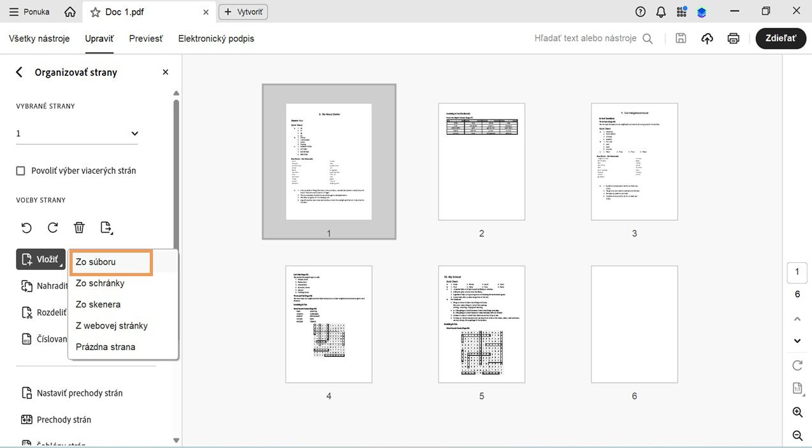Click the search magnifier icon
This screenshot has width=812, height=448.
click(x=648, y=38)
